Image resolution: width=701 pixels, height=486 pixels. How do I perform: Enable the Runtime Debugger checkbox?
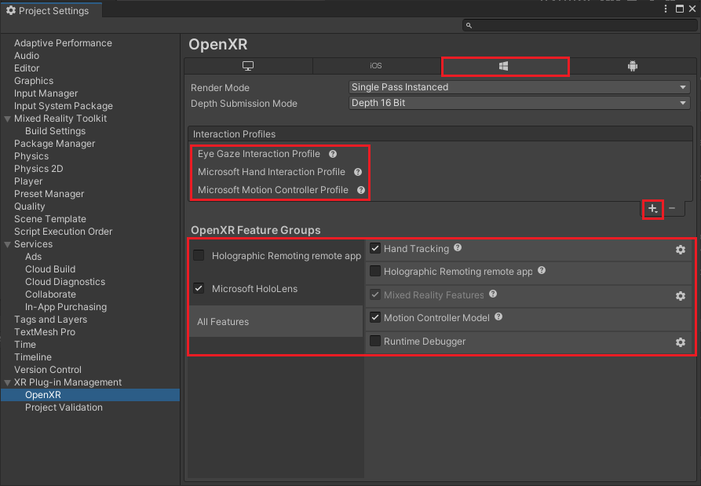(x=375, y=341)
